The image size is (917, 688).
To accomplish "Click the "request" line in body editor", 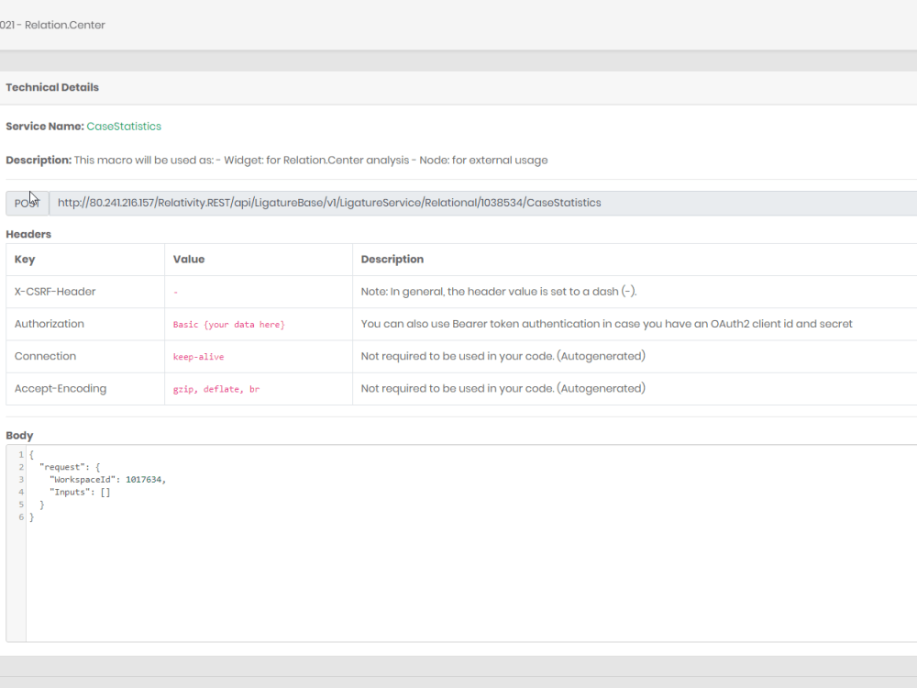I will click(70, 467).
